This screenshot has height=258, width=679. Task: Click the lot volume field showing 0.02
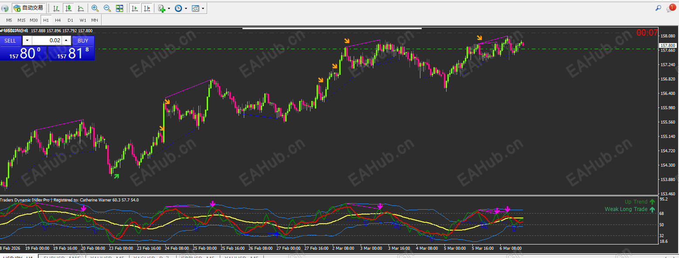pos(47,40)
